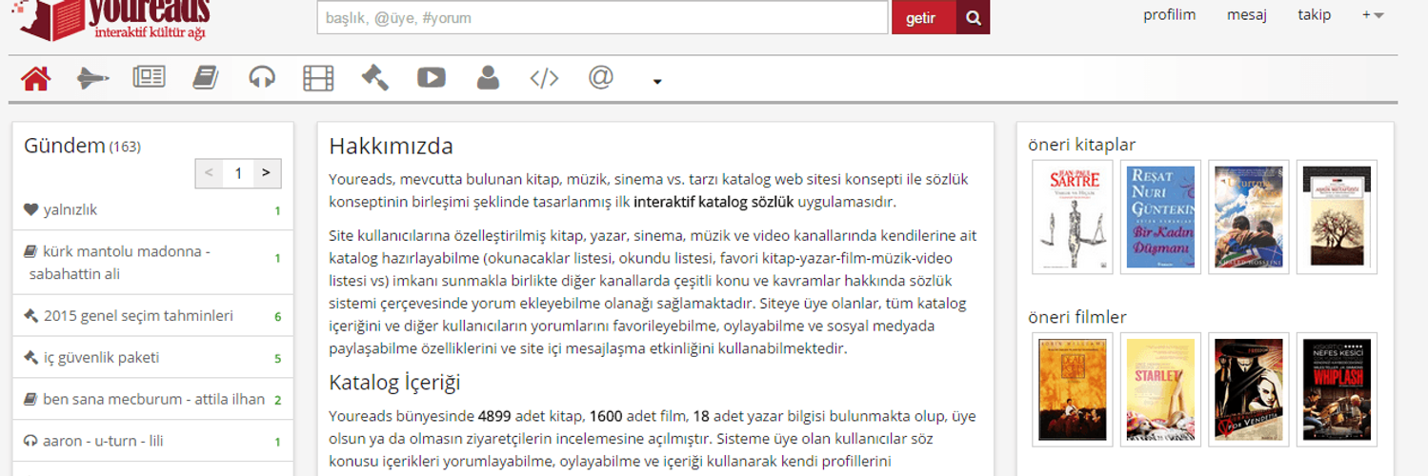Click count 5 next to iç güvenlik paketi

[x=277, y=358]
